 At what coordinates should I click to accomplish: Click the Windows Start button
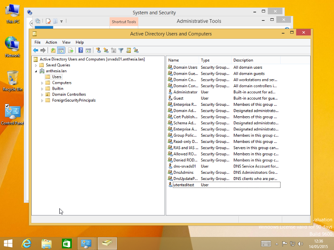8,243
